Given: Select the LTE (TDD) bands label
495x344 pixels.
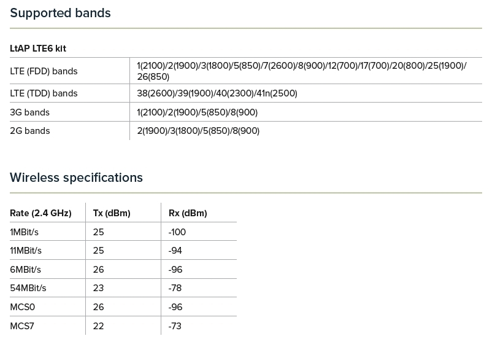Looking at the screenshot, I should click(44, 93).
